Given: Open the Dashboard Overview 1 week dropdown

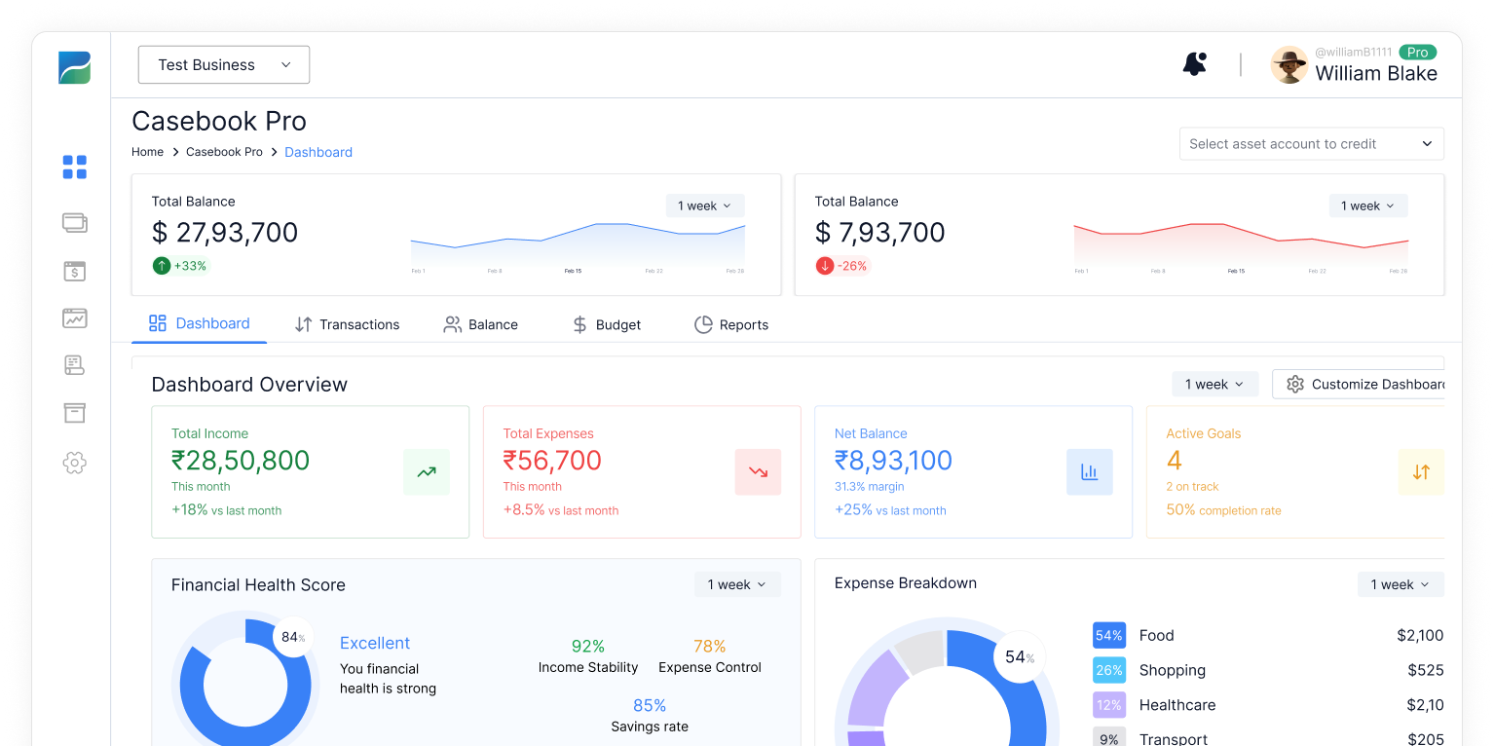Looking at the screenshot, I should (1214, 385).
